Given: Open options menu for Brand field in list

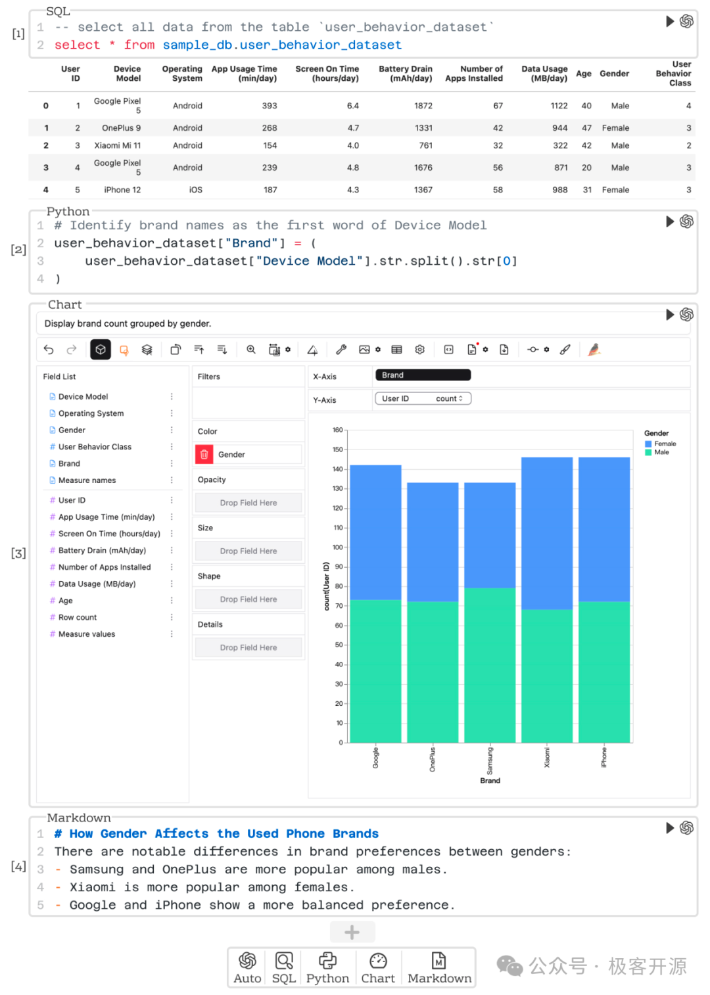Looking at the screenshot, I should tap(172, 464).
